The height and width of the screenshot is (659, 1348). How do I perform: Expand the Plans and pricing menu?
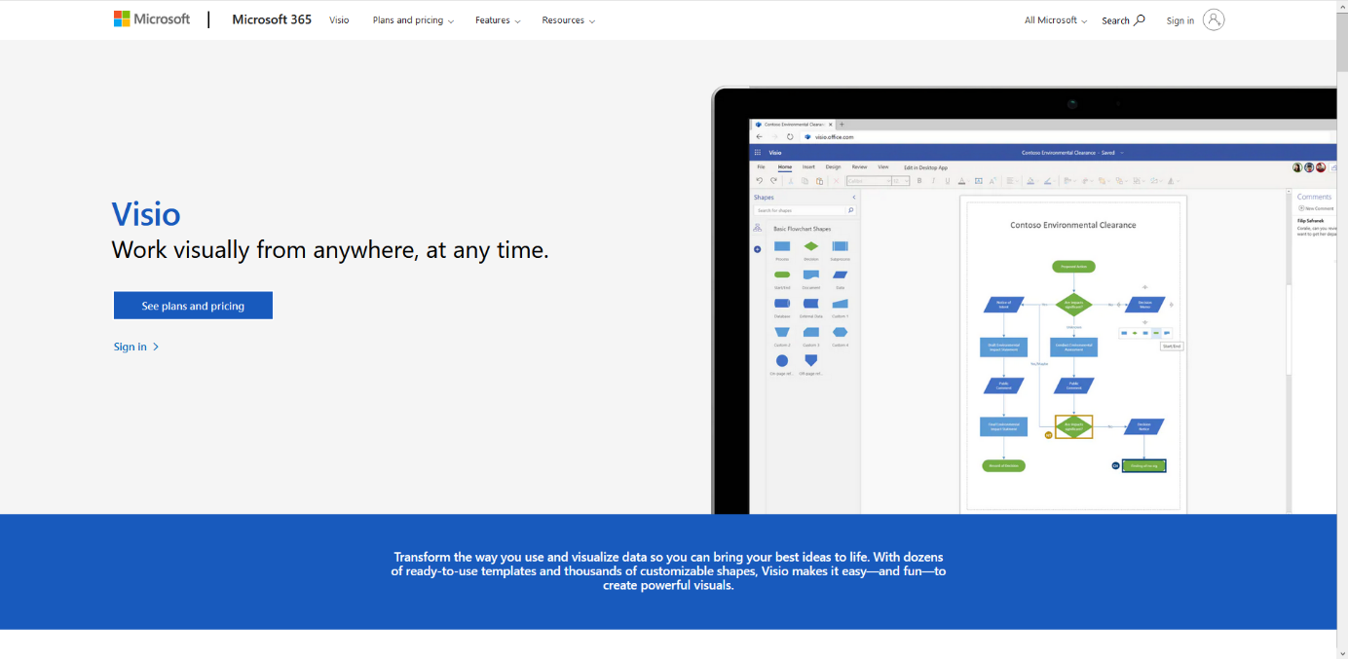tap(413, 20)
